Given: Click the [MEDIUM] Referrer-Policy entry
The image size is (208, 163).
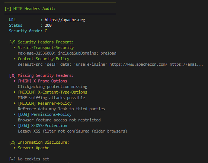Looking at the screenshot, I should coord(45,103).
